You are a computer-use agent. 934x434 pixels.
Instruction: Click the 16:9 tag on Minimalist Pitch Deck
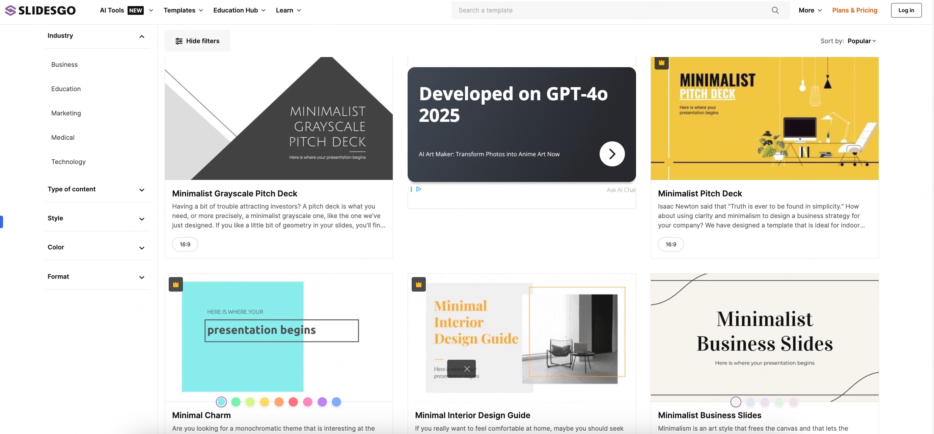point(671,244)
